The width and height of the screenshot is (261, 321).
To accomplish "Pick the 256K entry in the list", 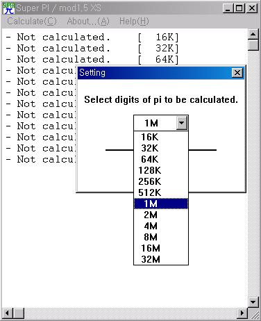I will pos(161,181).
